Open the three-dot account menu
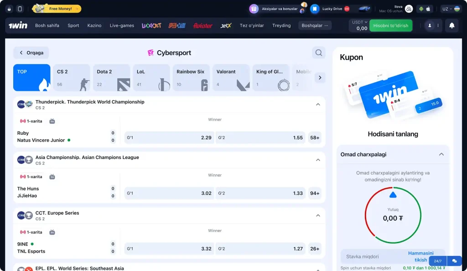 click(438, 26)
